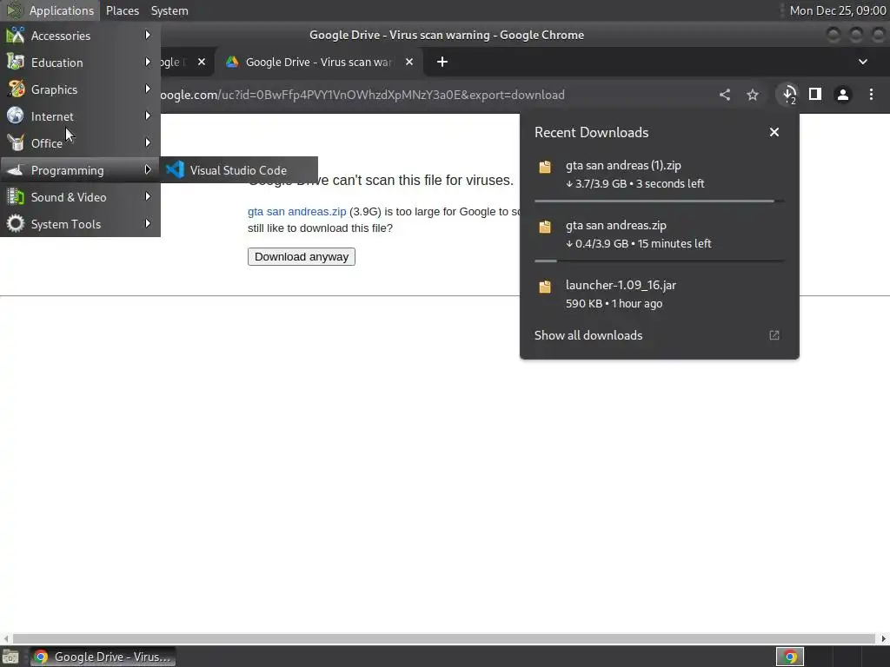
Task: Open the Sound & Video menu category
Action: point(80,197)
